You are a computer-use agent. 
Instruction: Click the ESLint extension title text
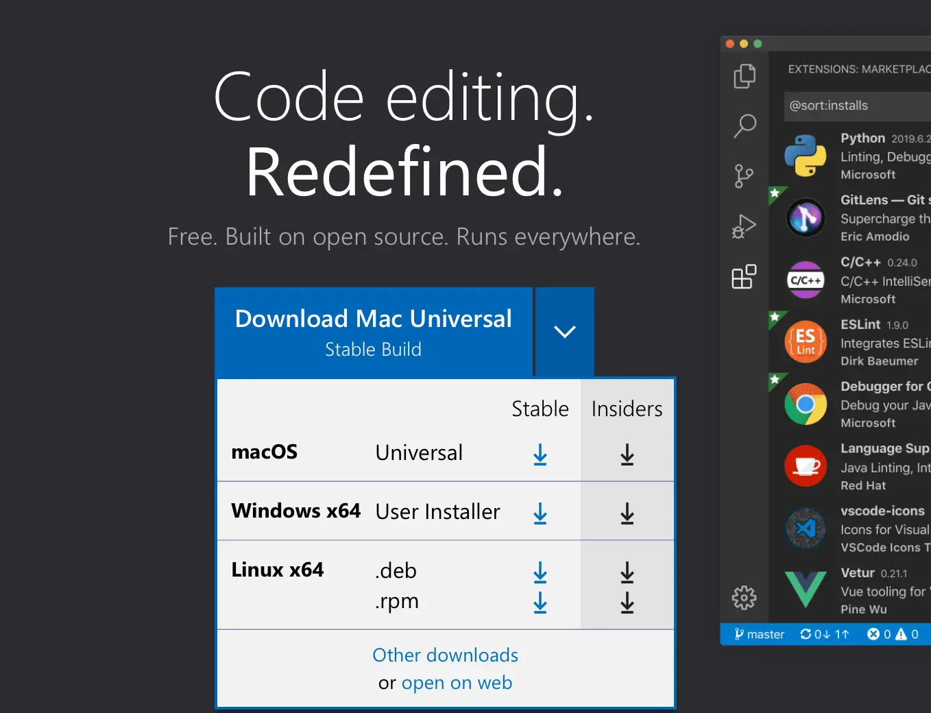click(860, 324)
